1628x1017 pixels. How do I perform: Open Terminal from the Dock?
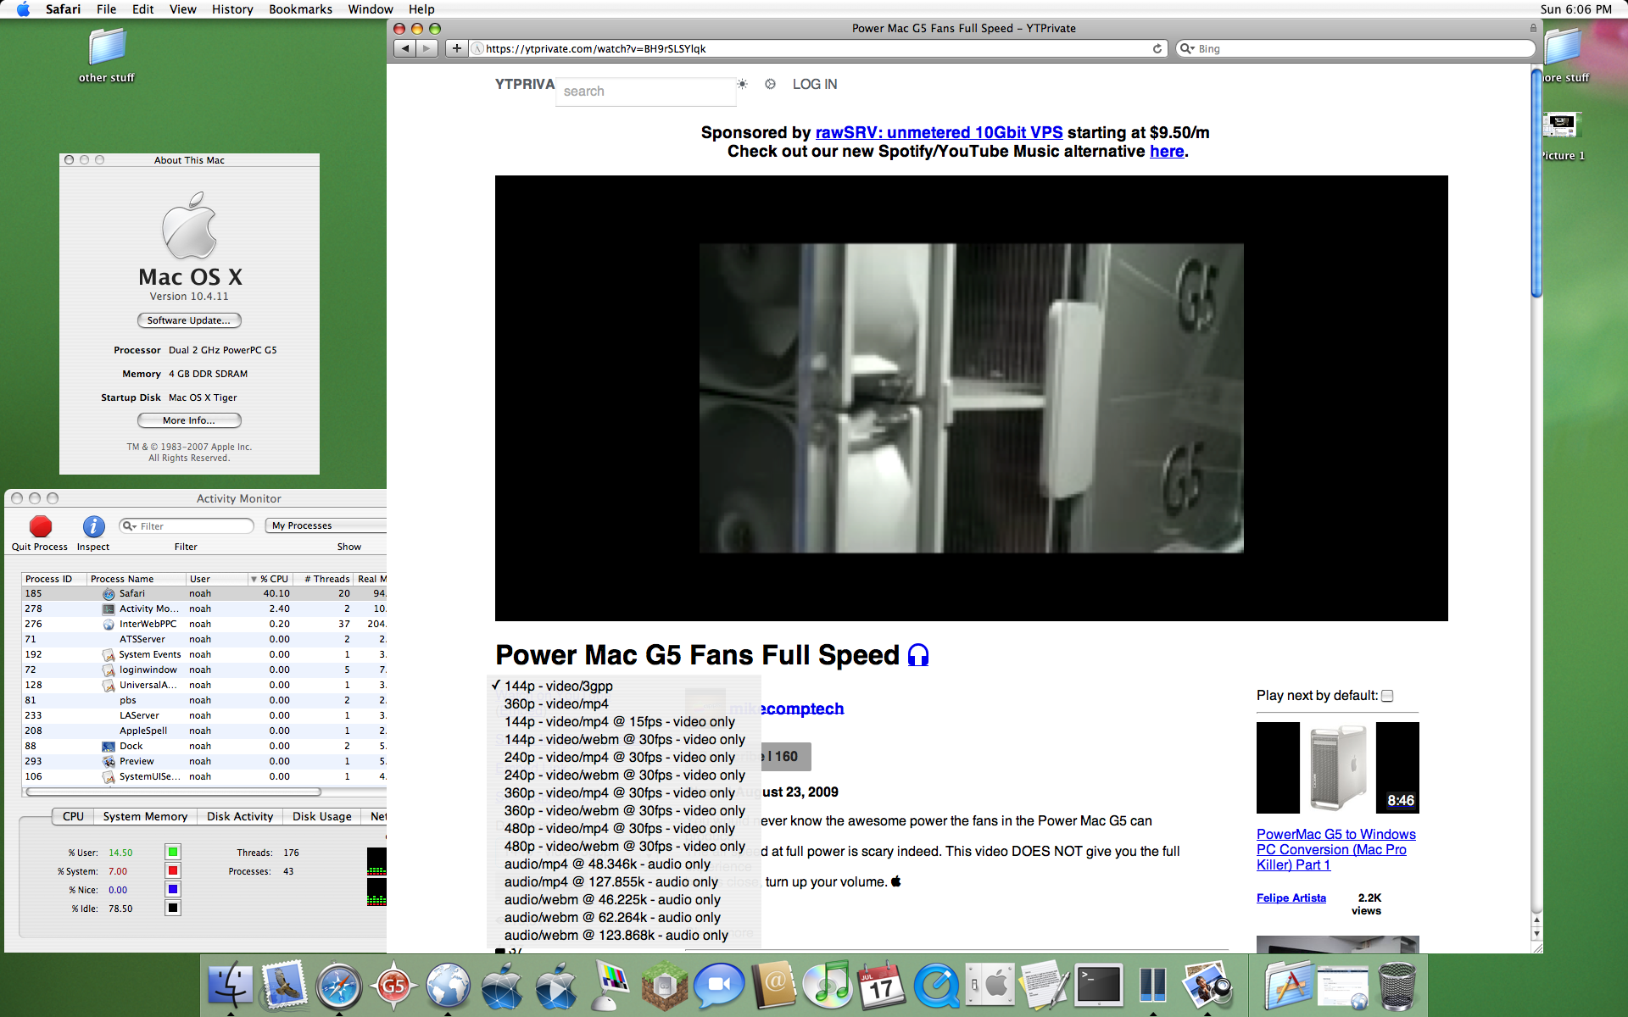coord(1099,986)
